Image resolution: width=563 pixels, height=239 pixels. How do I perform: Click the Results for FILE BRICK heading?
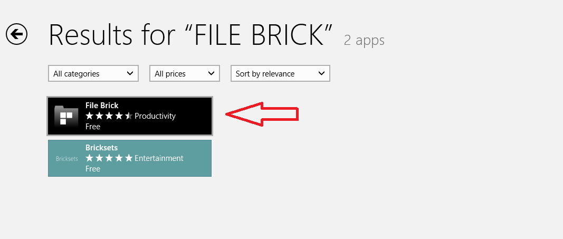pos(190,35)
